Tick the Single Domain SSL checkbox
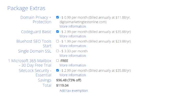This screenshot has height=96, width=178. tap(57, 51)
